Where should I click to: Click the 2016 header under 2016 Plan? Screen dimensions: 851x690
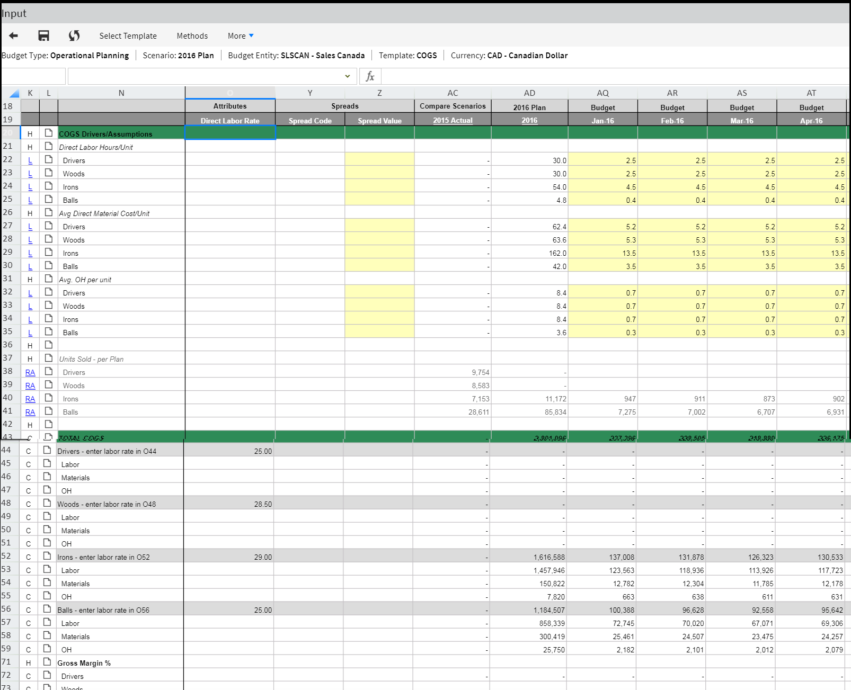click(x=529, y=120)
